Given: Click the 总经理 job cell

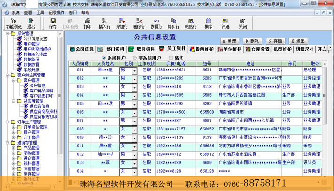Looking at the screenshot, I should pyautogui.click(x=312, y=70).
